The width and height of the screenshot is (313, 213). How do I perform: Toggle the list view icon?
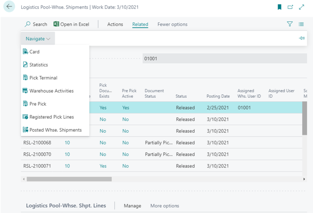point(301,24)
